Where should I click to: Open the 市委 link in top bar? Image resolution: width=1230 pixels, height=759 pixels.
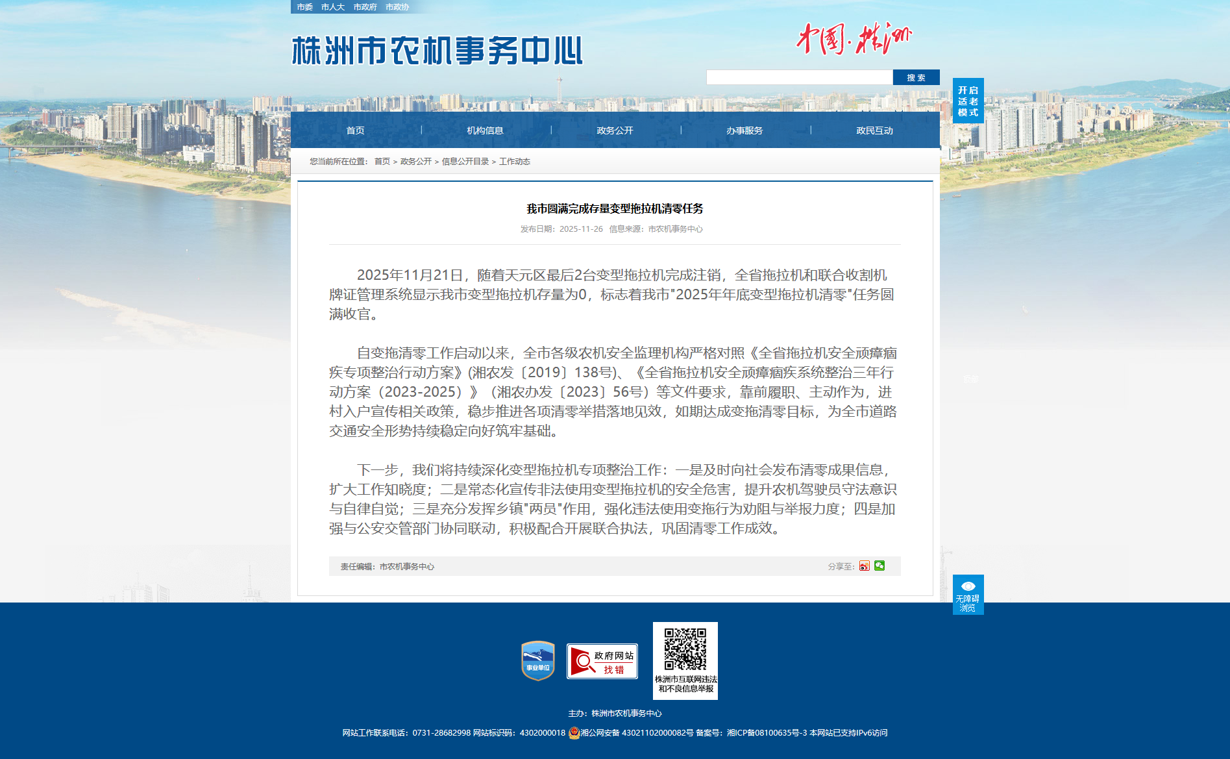304,7
